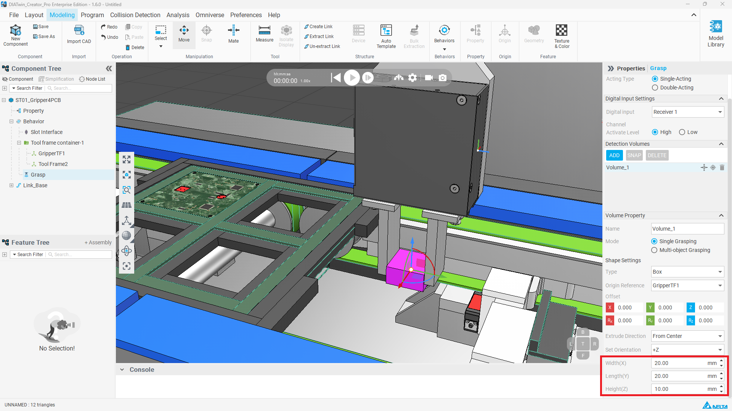Open the Collision Detection tab
732x411 pixels.
[135, 15]
